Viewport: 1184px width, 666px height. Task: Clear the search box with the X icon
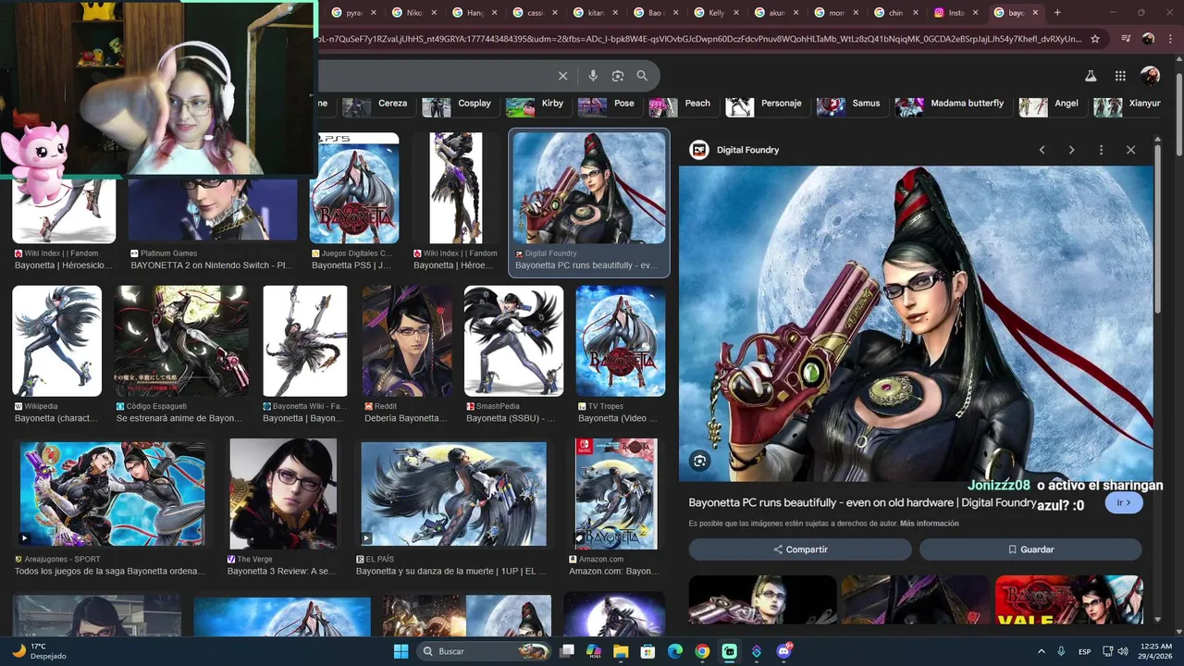[562, 76]
